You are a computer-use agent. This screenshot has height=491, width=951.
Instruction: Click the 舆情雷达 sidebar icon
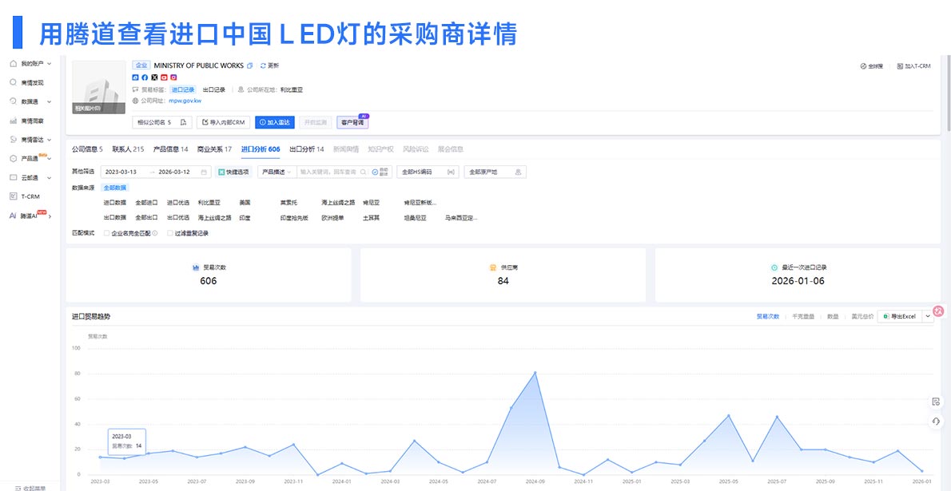click(x=30, y=139)
